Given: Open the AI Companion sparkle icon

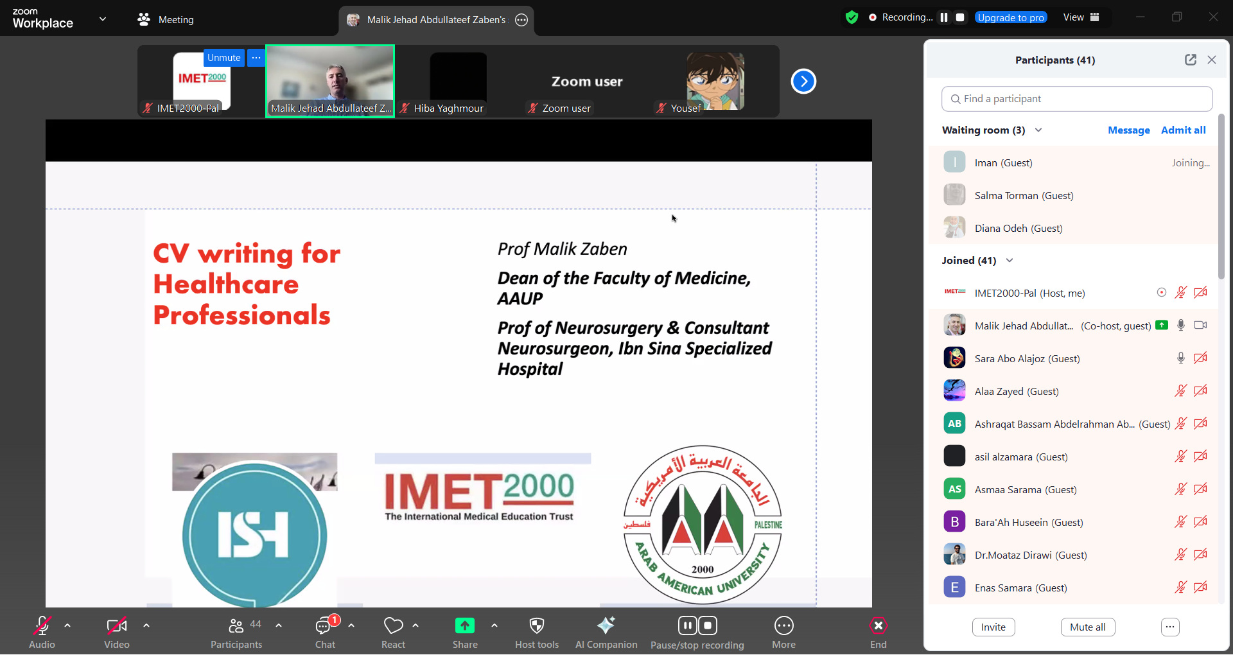Looking at the screenshot, I should [606, 625].
